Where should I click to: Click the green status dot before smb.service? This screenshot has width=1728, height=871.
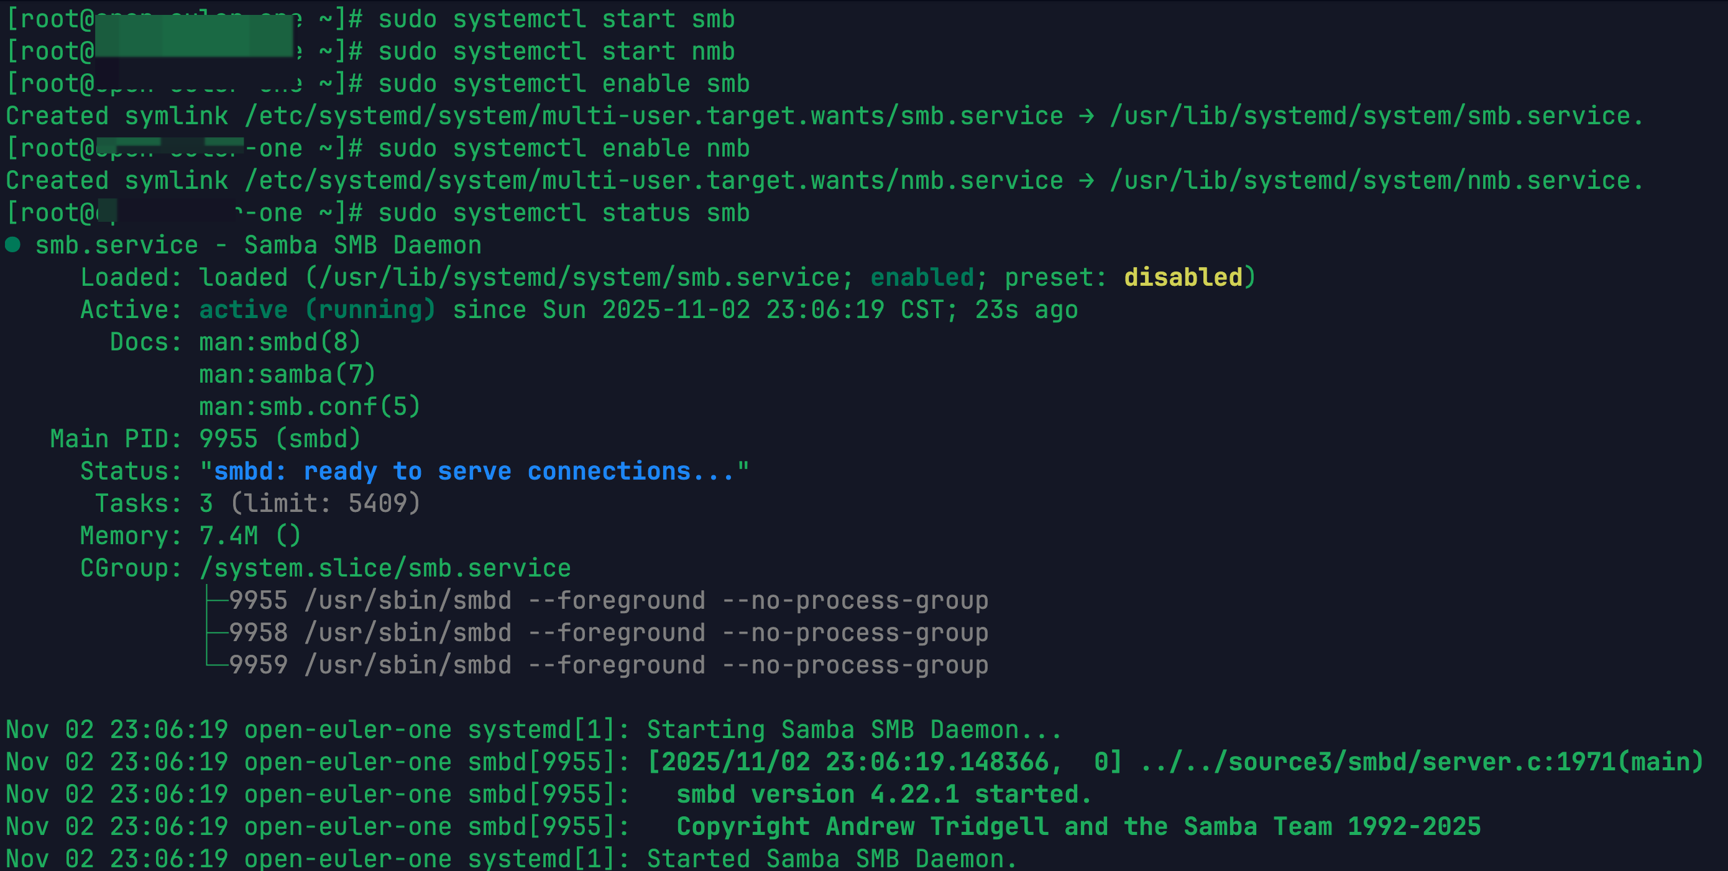(x=13, y=245)
